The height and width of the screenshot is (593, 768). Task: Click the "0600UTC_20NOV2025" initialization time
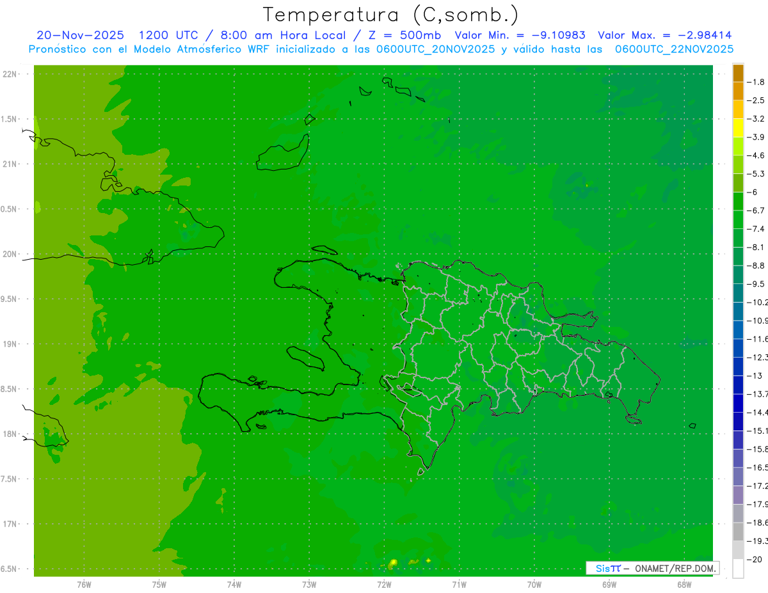pyautogui.click(x=435, y=49)
